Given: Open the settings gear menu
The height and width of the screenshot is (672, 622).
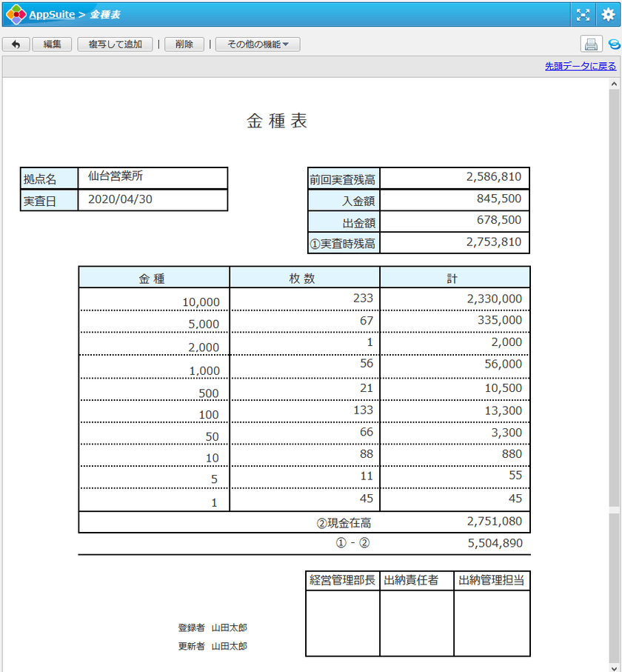Looking at the screenshot, I should coord(608,14).
